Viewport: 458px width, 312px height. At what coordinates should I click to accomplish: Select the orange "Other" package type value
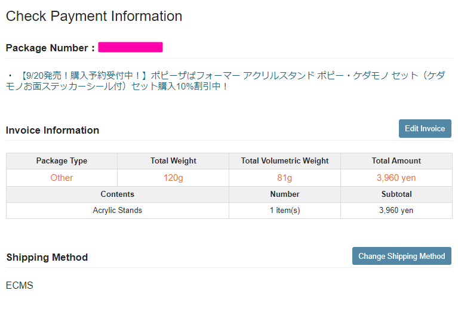[x=62, y=178]
